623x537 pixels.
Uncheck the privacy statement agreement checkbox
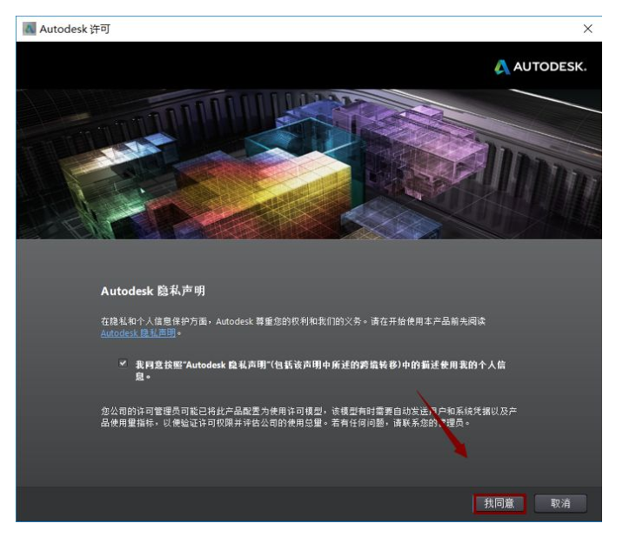[123, 363]
